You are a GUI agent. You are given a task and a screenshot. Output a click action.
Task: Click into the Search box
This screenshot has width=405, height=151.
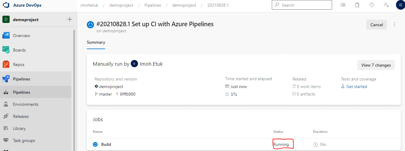[x=304, y=5]
